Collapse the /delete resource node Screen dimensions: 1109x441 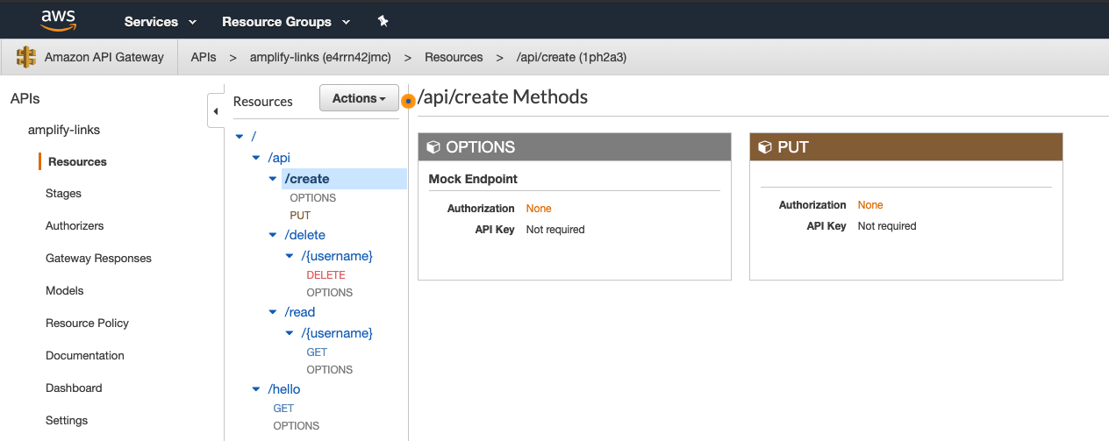274,235
